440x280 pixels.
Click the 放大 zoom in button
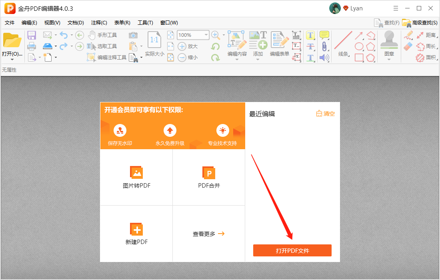click(x=188, y=46)
